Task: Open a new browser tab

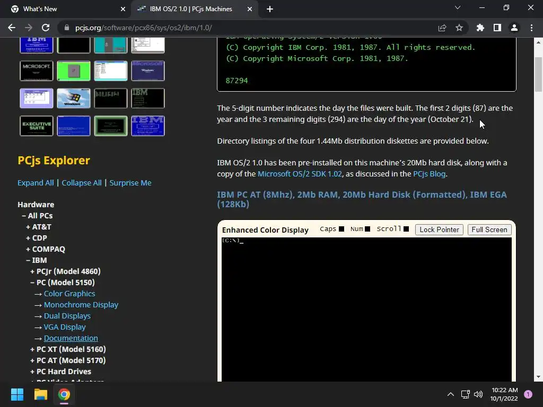Action: [x=270, y=9]
